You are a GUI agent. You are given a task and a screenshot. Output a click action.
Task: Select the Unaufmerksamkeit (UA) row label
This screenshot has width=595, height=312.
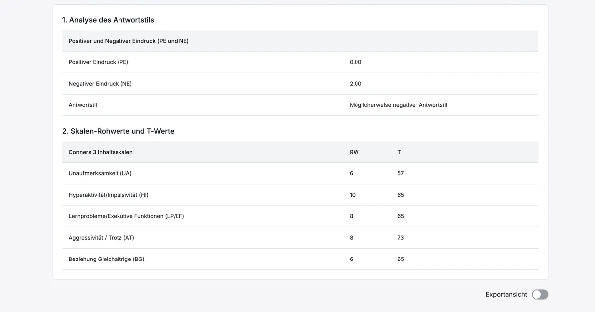click(x=100, y=173)
